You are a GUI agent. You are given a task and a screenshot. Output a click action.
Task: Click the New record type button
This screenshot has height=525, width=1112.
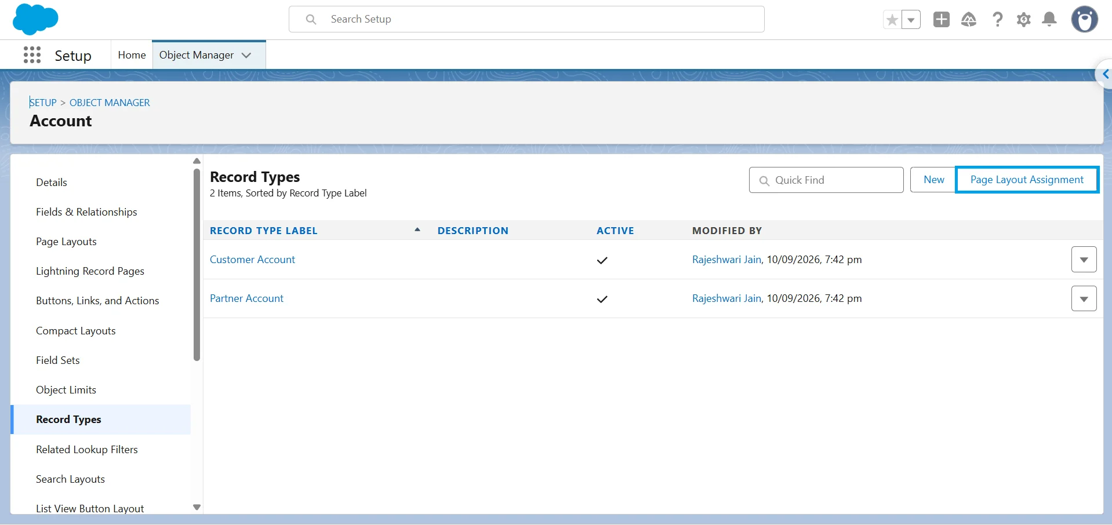click(x=933, y=180)
